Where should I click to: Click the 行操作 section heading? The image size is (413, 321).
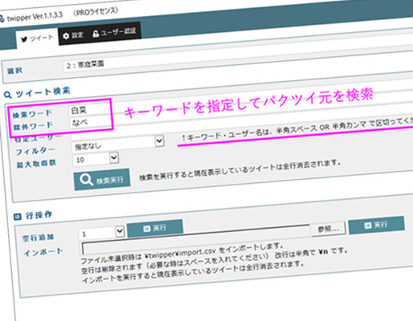[38, 215]
